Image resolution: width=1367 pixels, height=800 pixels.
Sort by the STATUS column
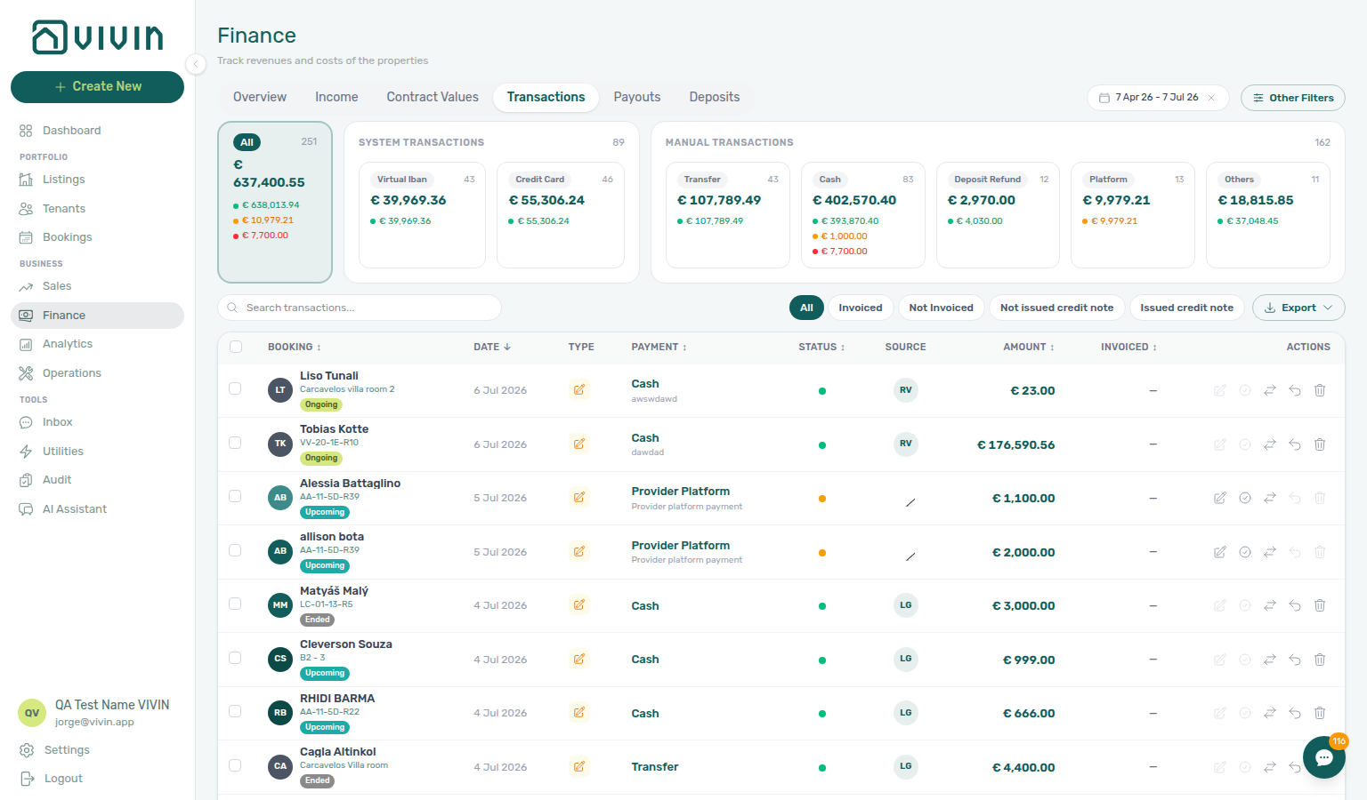pyautogui.click(x=821, y=348)
